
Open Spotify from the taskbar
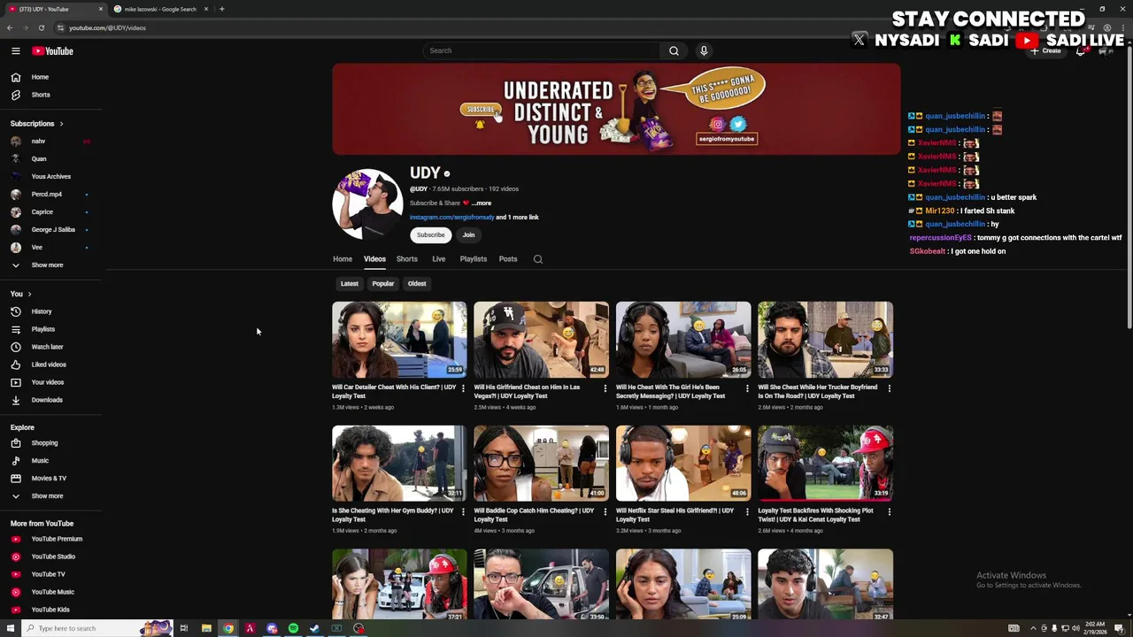click(293, 628)
